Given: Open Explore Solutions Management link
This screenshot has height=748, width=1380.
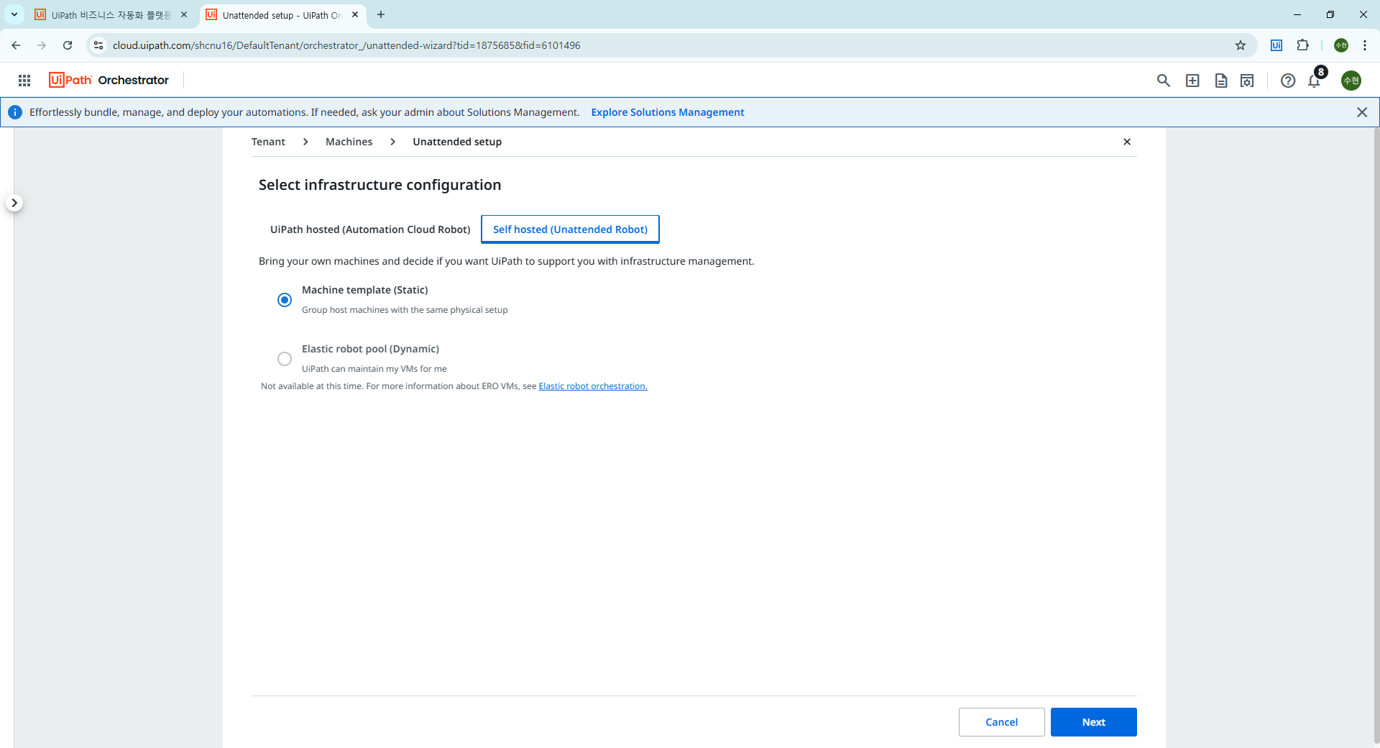Looking at the screenshot, I should [x=668, y=112].
